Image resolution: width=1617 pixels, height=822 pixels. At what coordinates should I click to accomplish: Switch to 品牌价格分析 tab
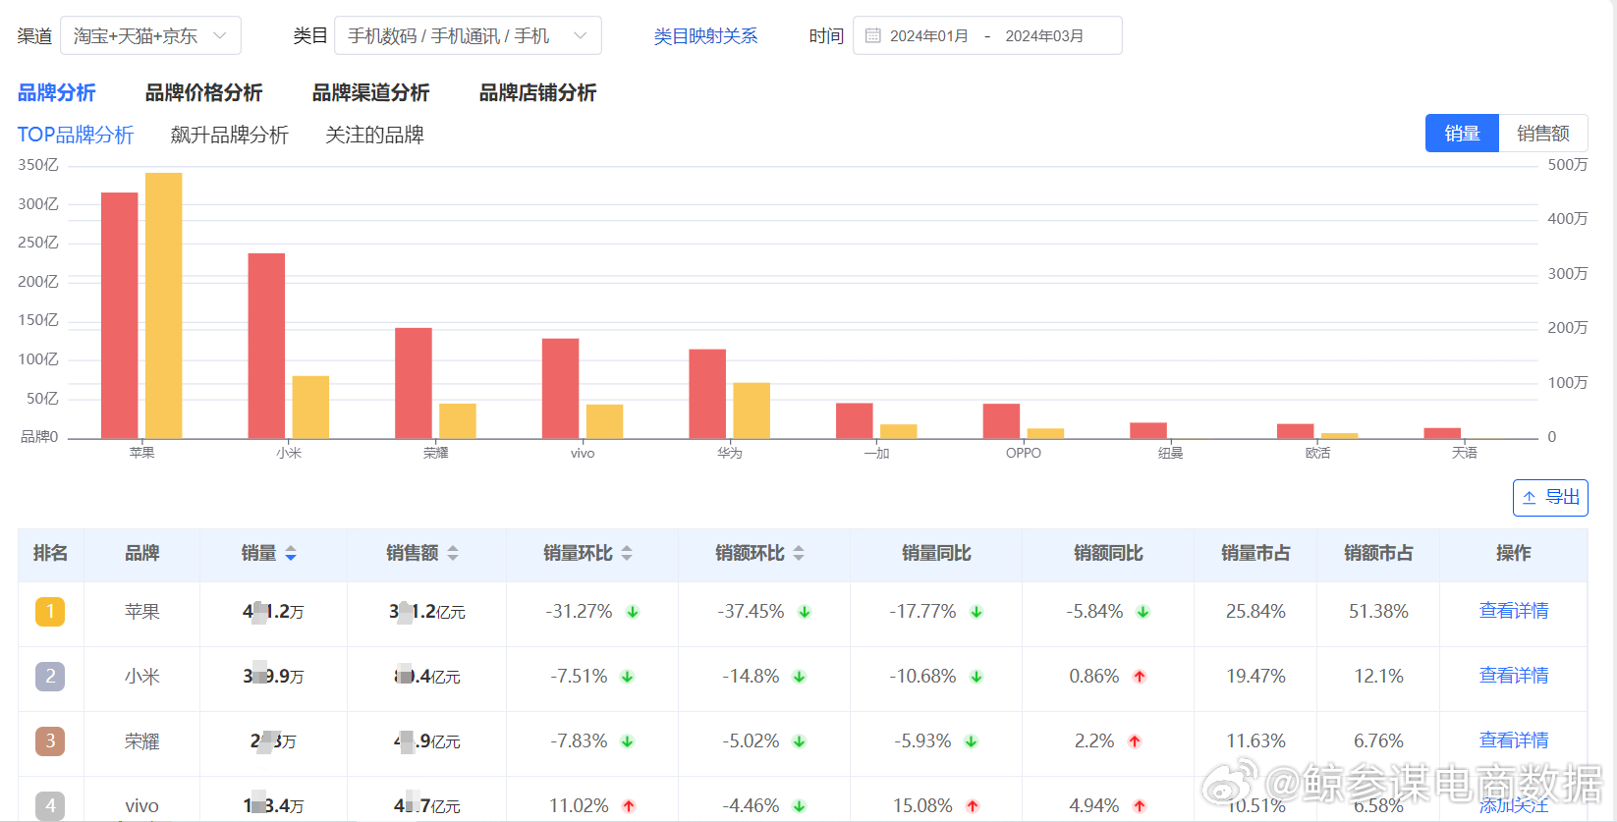point(204,92)
